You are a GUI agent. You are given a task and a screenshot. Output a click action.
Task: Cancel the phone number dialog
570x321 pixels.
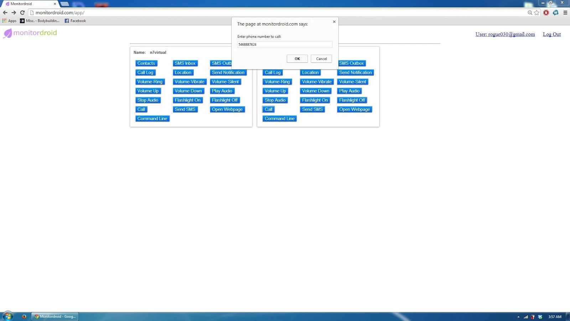tap(321, 59)
